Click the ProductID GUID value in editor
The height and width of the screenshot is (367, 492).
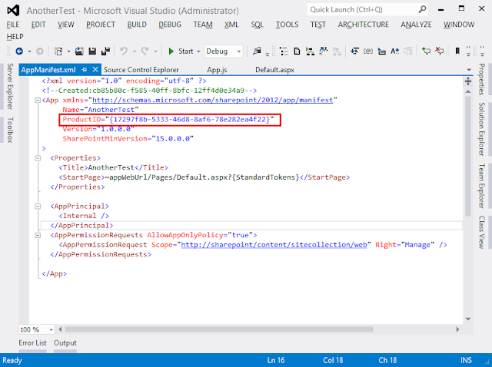coord(190,120)
